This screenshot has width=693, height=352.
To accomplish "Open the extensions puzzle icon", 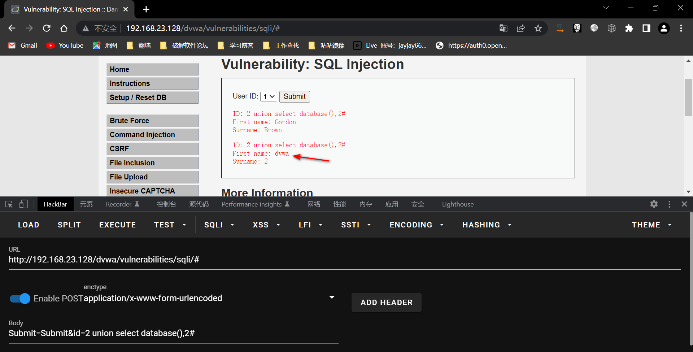I will (x=629, y=28).
